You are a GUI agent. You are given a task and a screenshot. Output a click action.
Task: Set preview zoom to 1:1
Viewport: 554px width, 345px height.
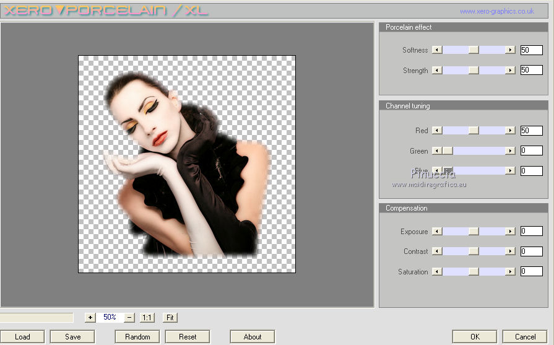(147, 317)
